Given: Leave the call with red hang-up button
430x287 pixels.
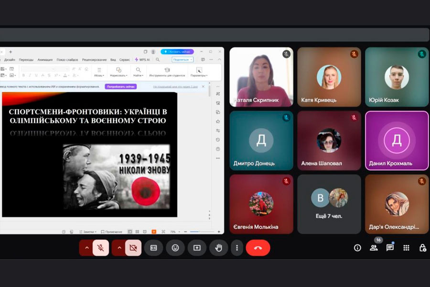Looking at the screenshot, I should 258,248.
